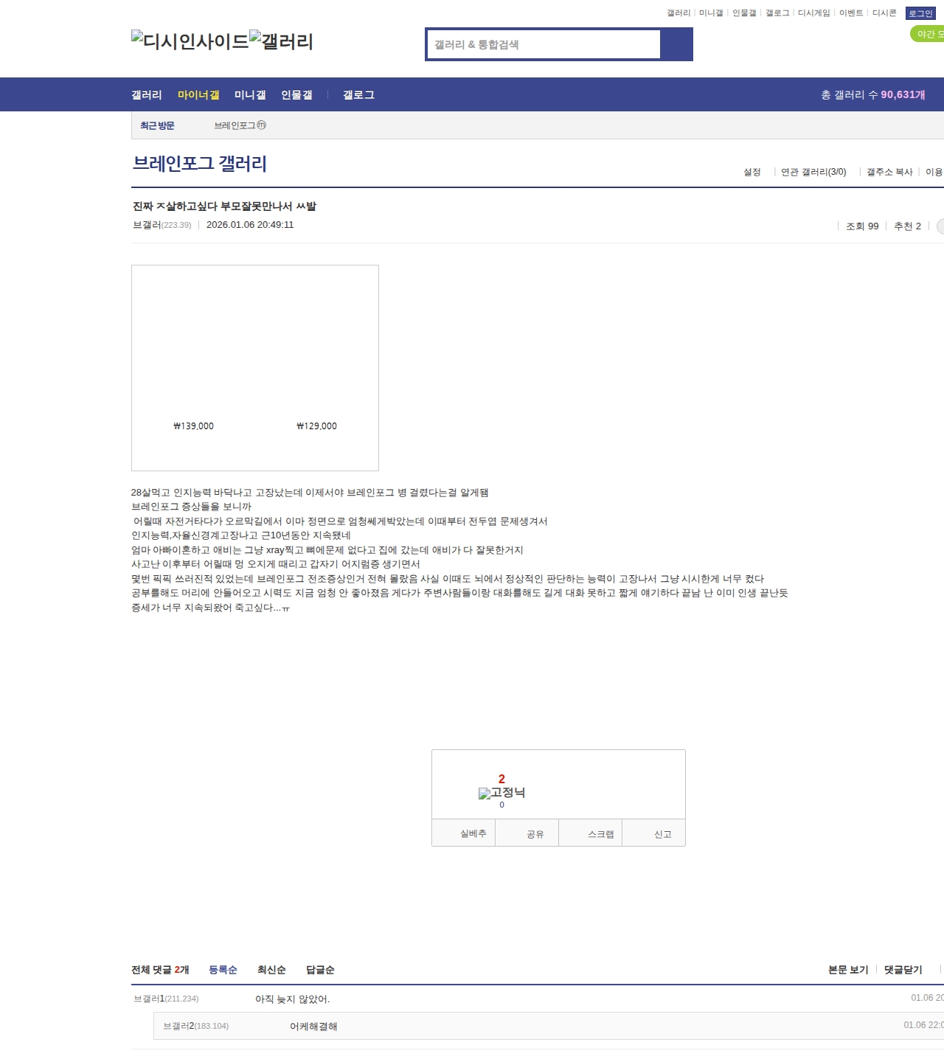Toggle 본문 보기 in comment header
Image resolution: width=944 pixels, height=1062 pixels.
[848, 970]
